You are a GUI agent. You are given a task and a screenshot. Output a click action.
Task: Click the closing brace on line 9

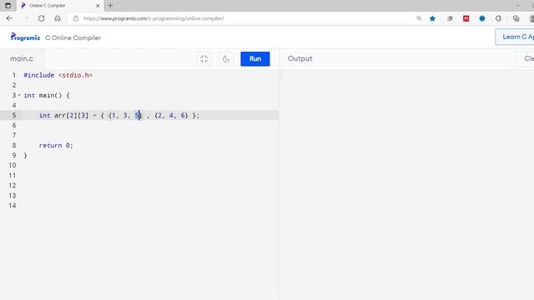[x=25, y=156]
